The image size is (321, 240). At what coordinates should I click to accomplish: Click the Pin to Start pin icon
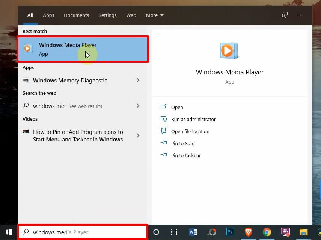164,143
